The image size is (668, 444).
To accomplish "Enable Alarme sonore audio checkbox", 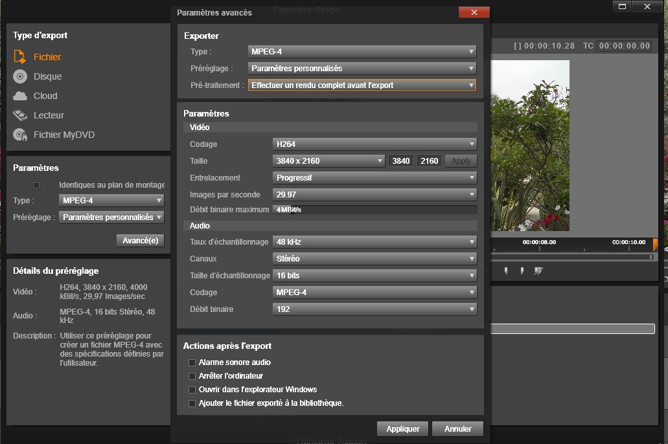I will 192,362.
